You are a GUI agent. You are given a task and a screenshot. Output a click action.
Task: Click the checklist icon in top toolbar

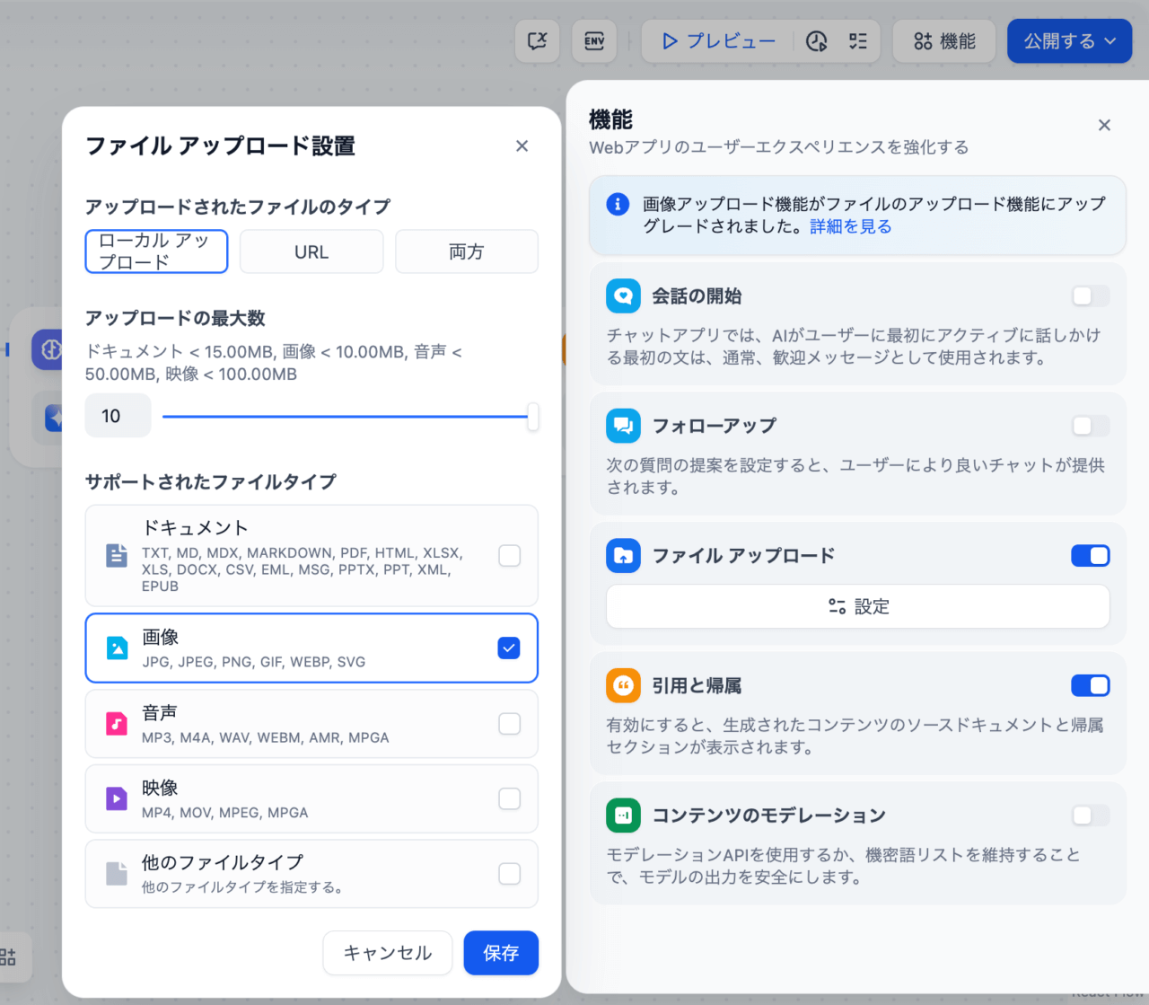(858, 41)
